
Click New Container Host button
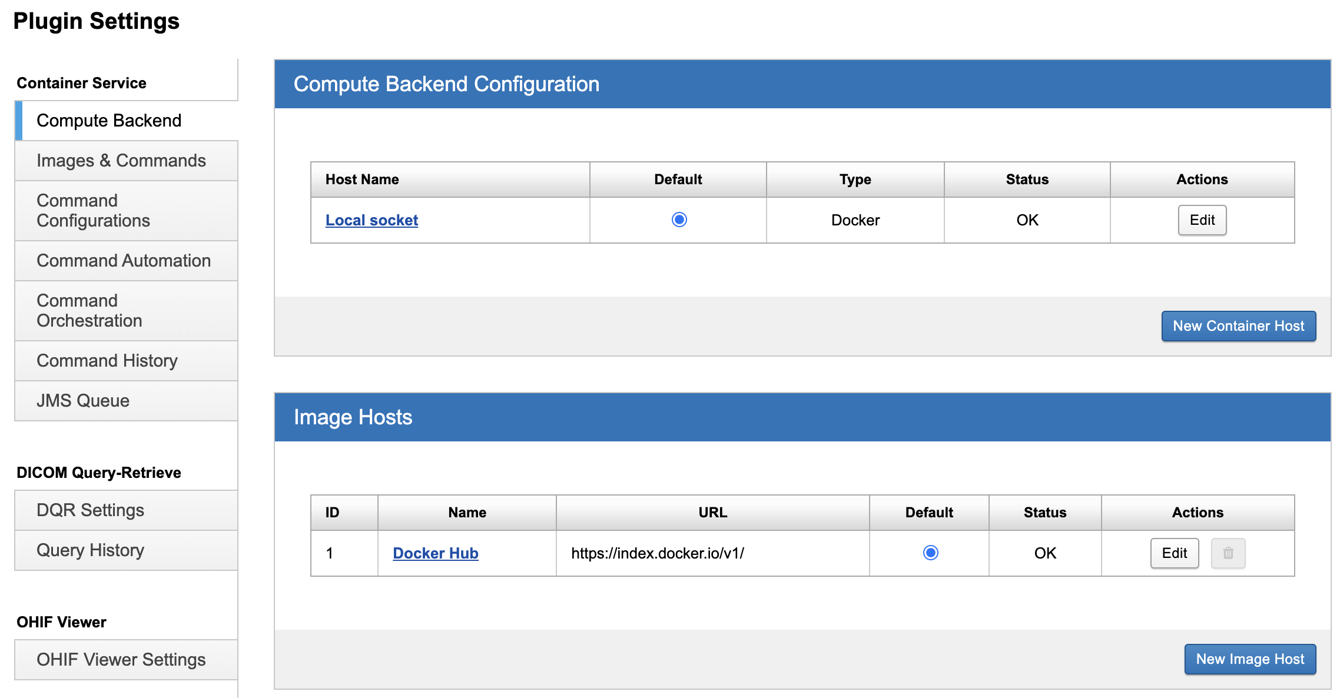click(x=1238, y=326)
